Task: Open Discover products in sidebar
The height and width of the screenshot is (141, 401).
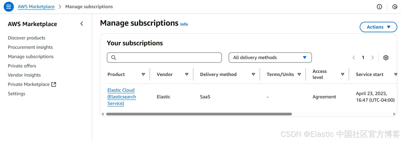Action: pos(27,38)
